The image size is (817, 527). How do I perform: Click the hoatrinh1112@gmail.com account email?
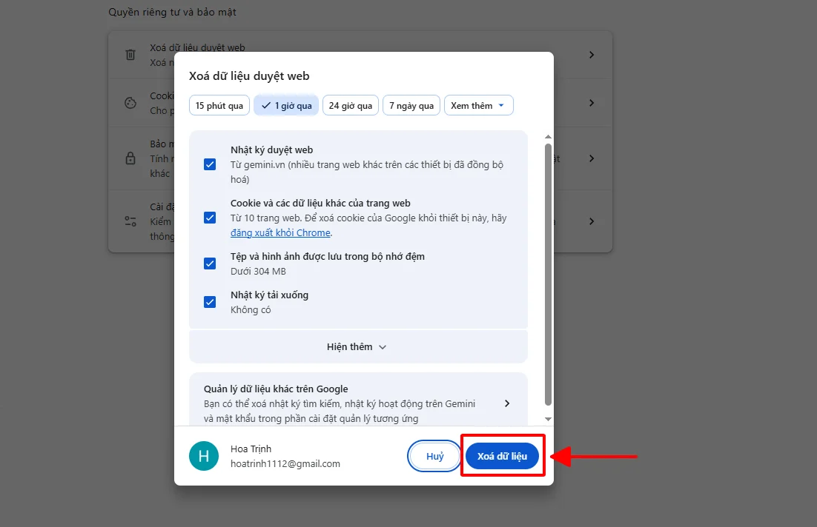coord(285,463)
